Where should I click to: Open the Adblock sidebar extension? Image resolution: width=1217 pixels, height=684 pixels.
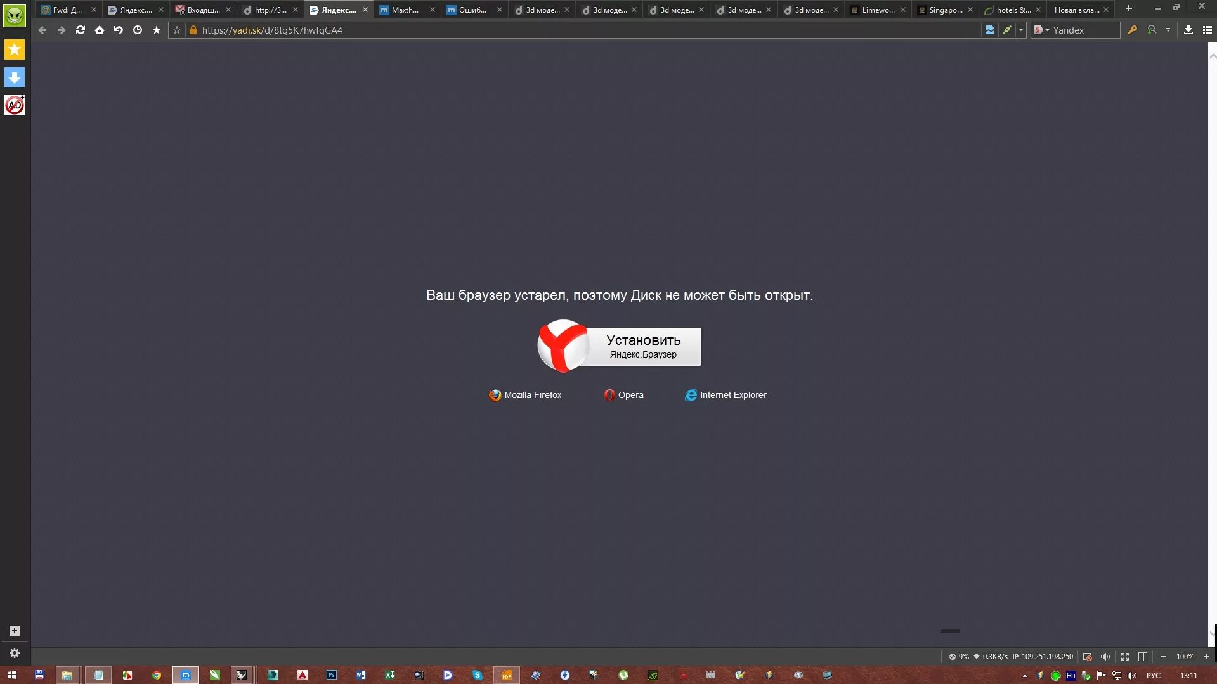[x=15, y=105]
